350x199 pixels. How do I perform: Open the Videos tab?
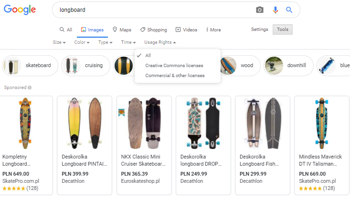coord(186,30)
